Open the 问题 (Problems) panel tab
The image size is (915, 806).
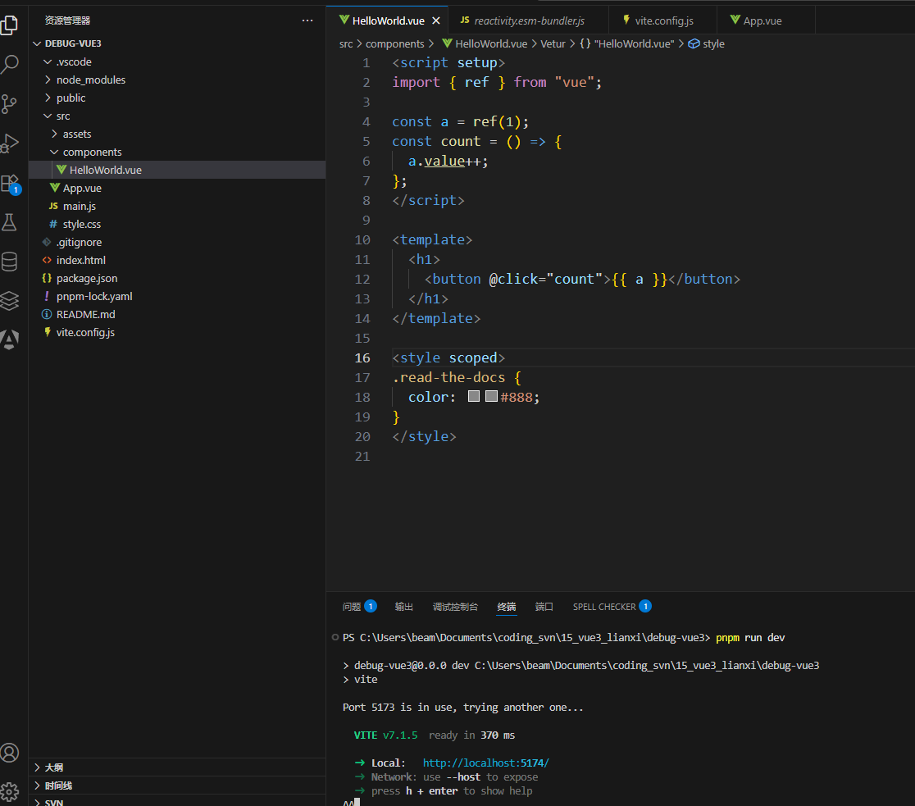coord(353,607)
